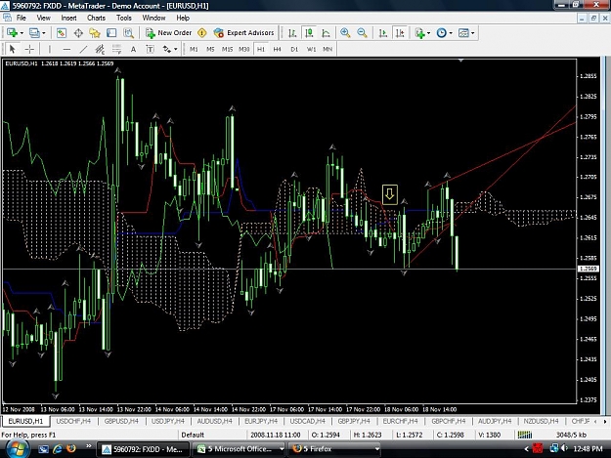Select the Fibonacci Retracement tool
Viewport: 611px width, 458px height.
pos(116,49)
